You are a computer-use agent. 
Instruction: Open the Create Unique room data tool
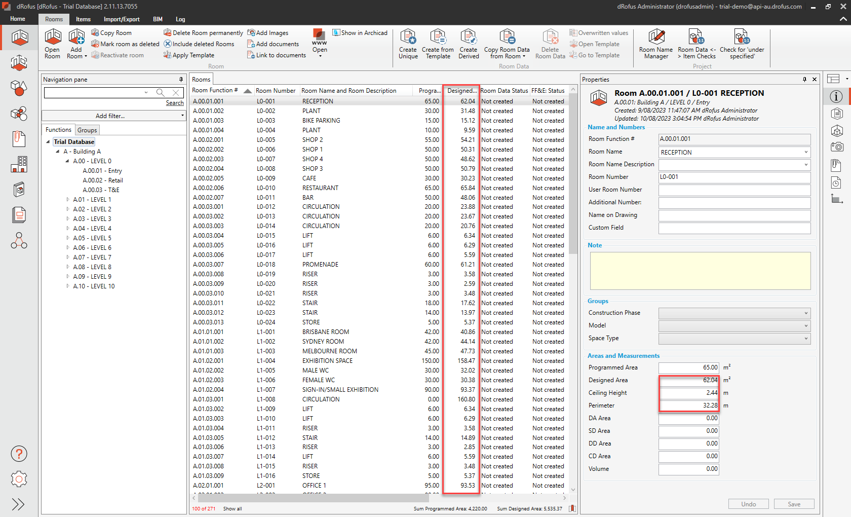tap(408, 44)
